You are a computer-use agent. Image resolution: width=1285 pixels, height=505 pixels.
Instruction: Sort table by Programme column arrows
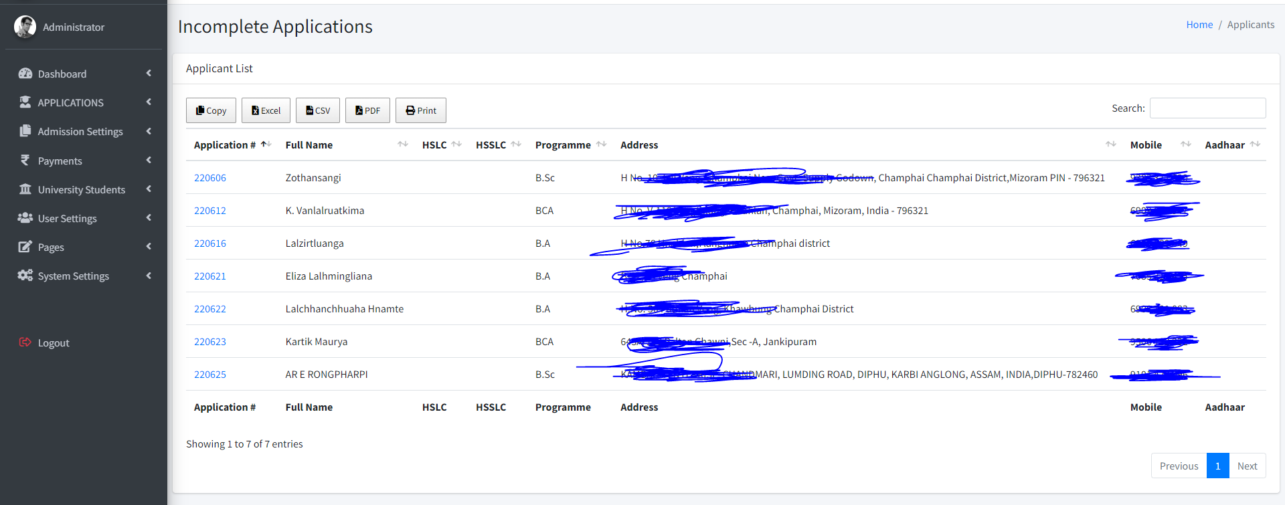(x=601, y=144)
